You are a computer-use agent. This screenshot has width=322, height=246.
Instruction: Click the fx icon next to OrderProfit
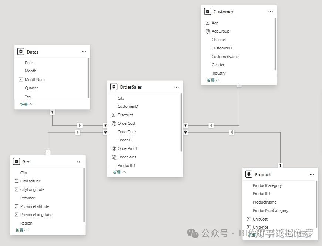114,148
